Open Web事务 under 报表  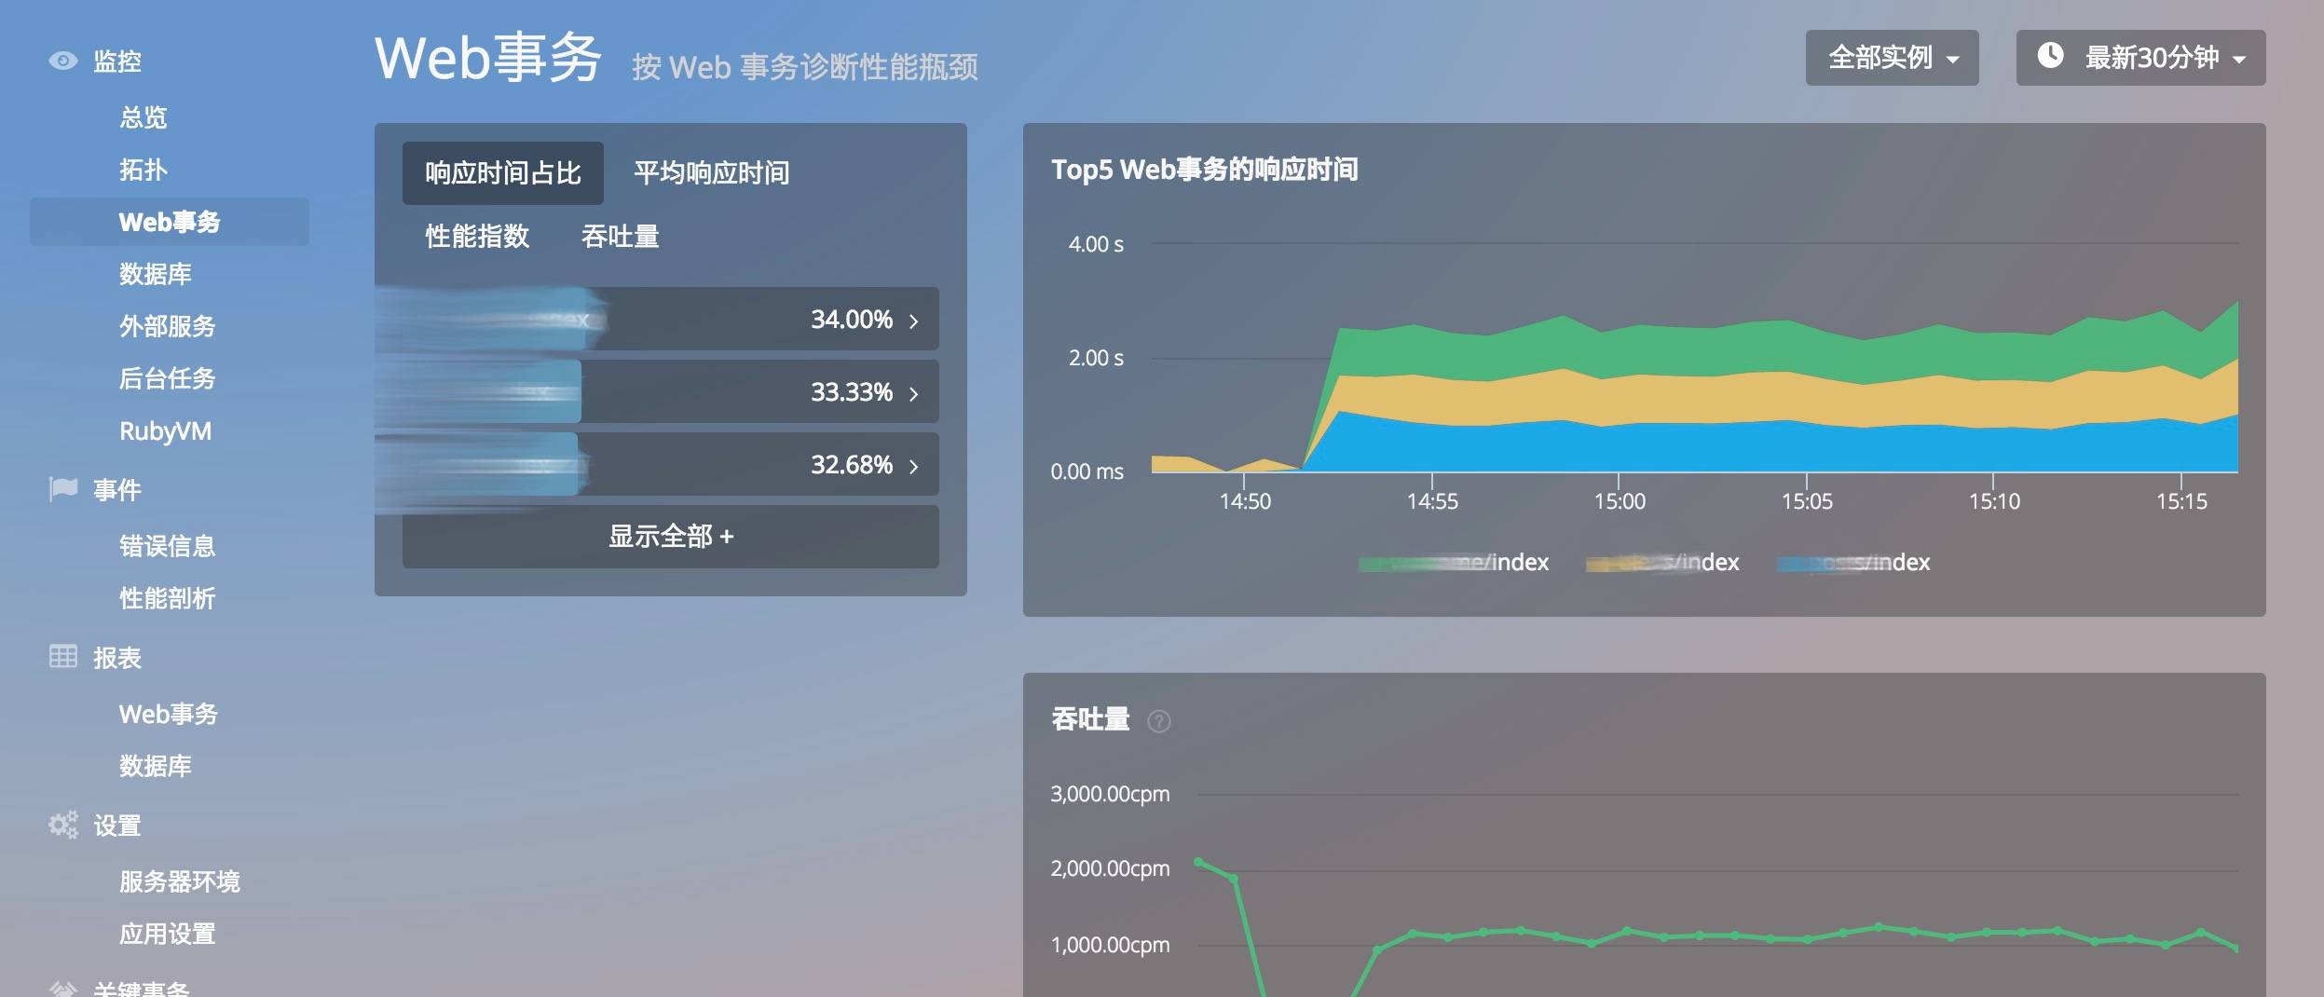[x=169, y=714]
